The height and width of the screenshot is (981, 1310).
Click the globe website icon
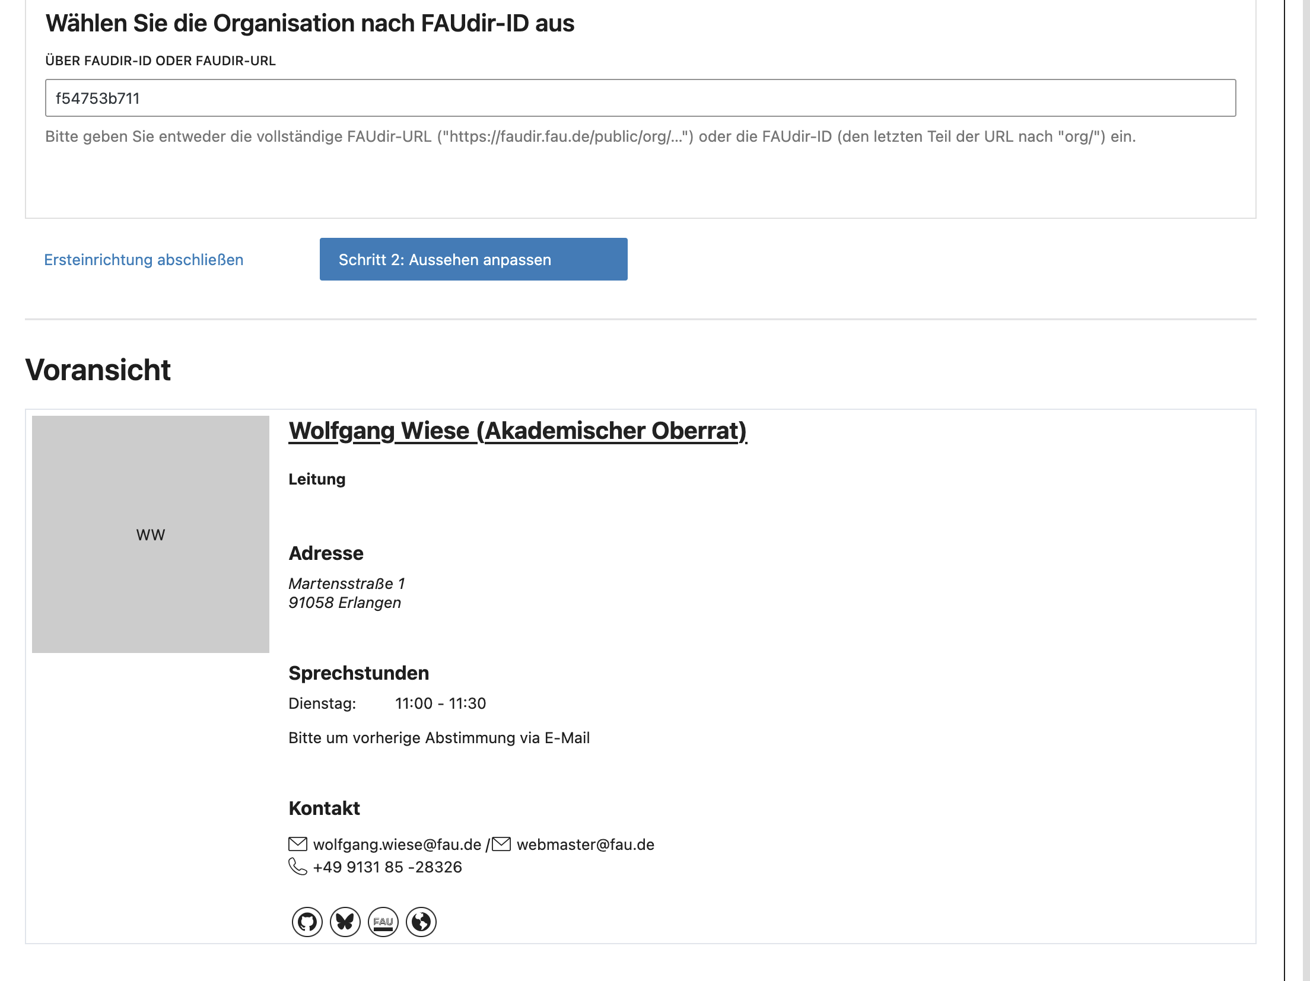[x=421, y=922]
